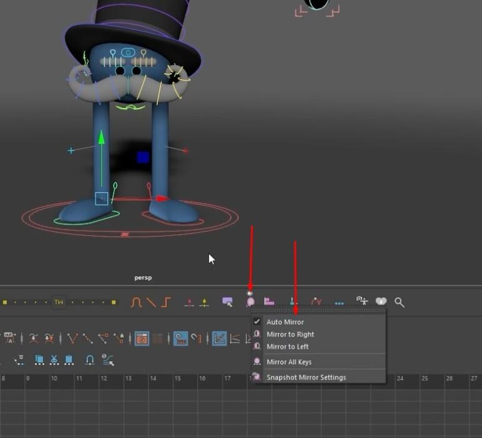The width and height of the screenshot is (482, 438).
Task: Click frame 13 on the timeline ruler
Action: (x=128, y=378)
